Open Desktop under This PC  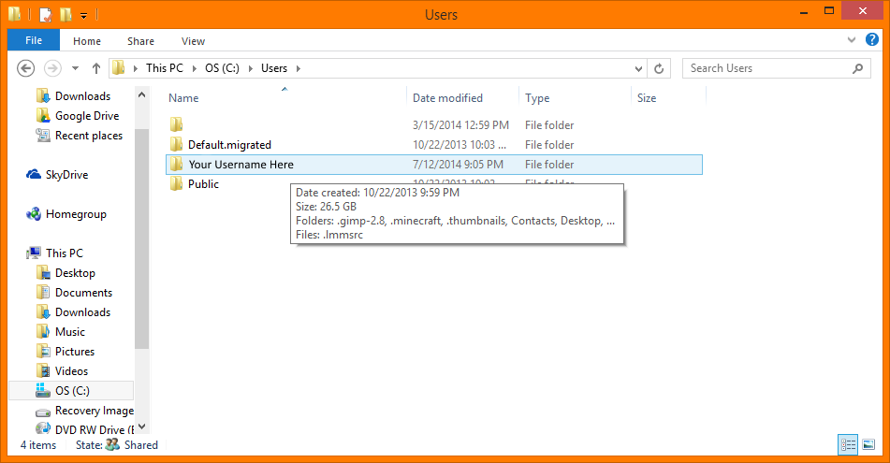(75, 273)
